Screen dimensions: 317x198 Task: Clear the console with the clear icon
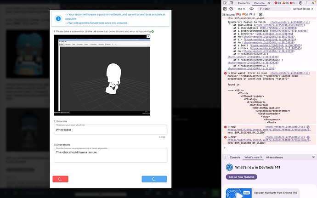coord(231,9)
